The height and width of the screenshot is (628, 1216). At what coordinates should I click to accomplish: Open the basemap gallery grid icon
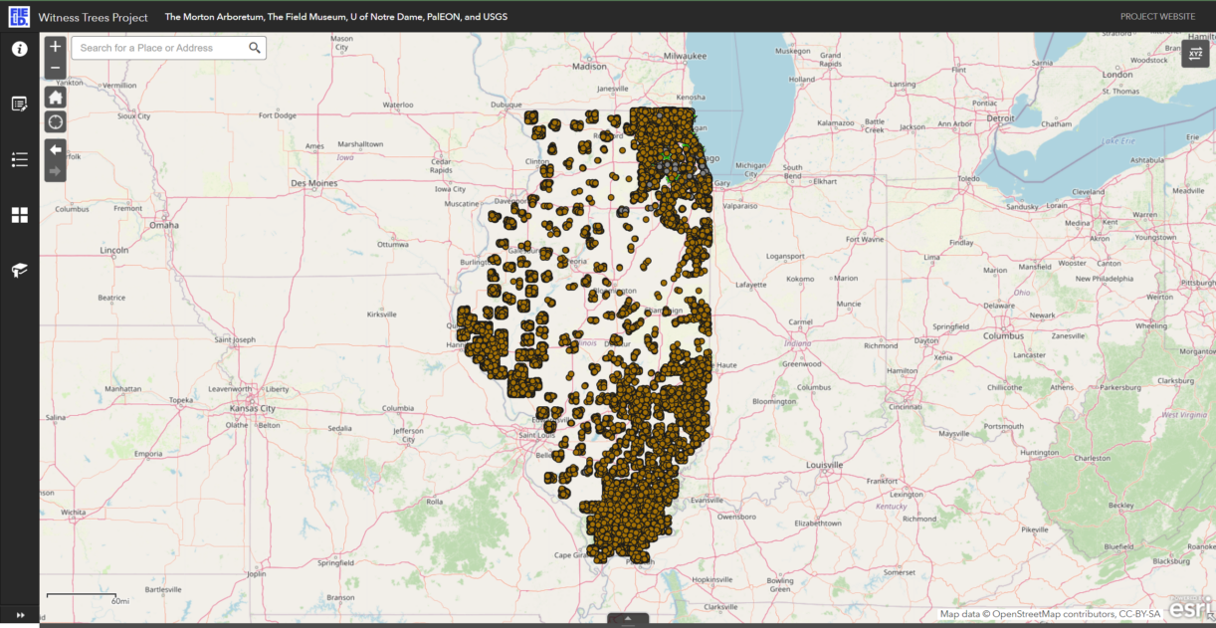click(19, 215)
